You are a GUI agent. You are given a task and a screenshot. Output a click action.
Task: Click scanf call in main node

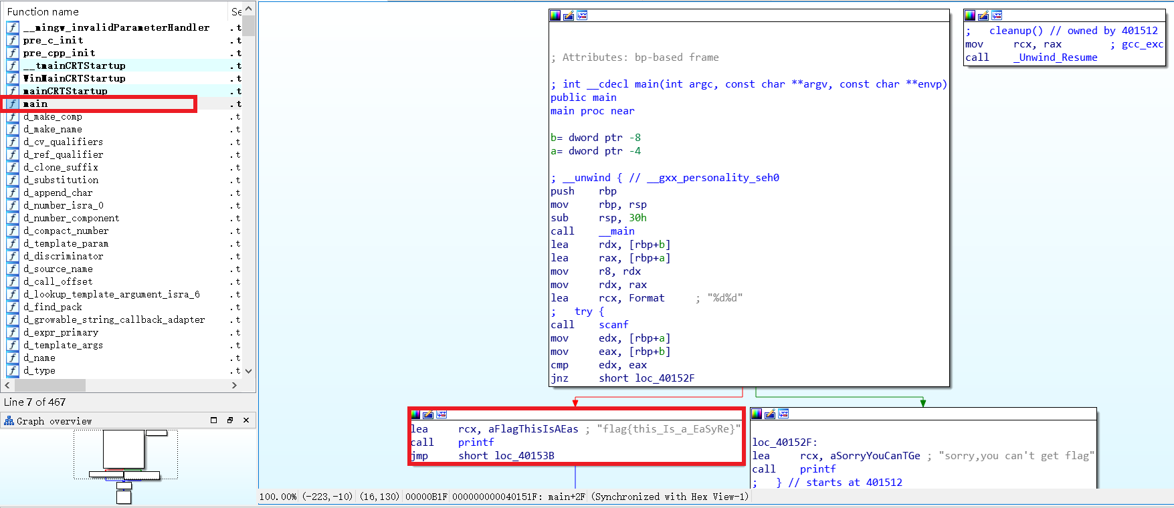tap(613, 325)
